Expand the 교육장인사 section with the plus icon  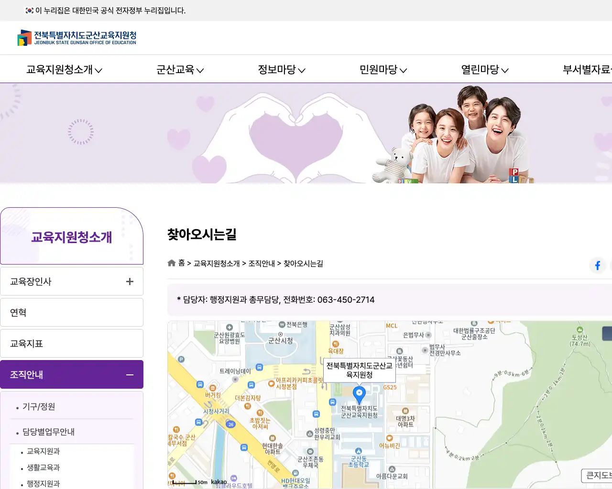point(129,281)
